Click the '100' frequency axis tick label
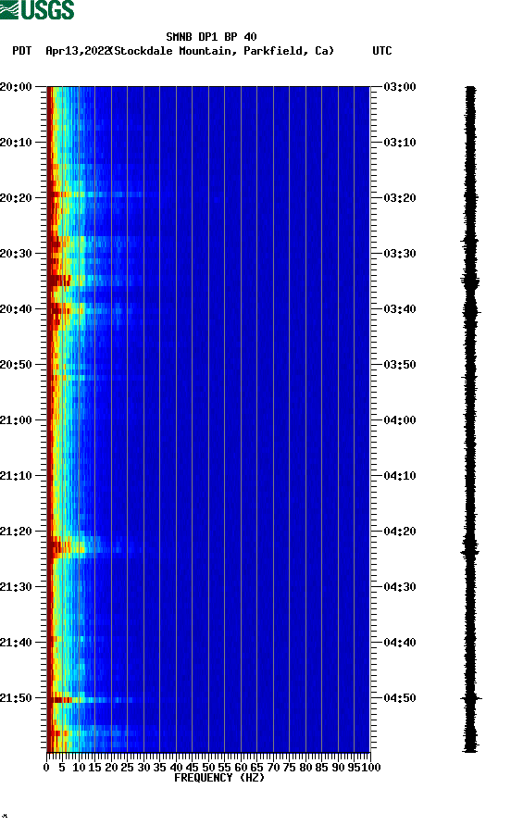The height and width of the screenshot is (826, 511). click(371, 768)
